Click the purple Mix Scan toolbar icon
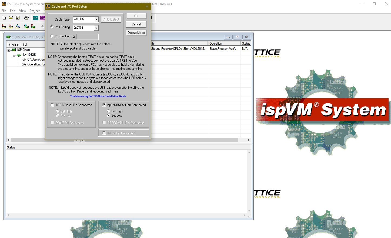The height and width of the screenshot is (238, 391). (x=42, y=18)
